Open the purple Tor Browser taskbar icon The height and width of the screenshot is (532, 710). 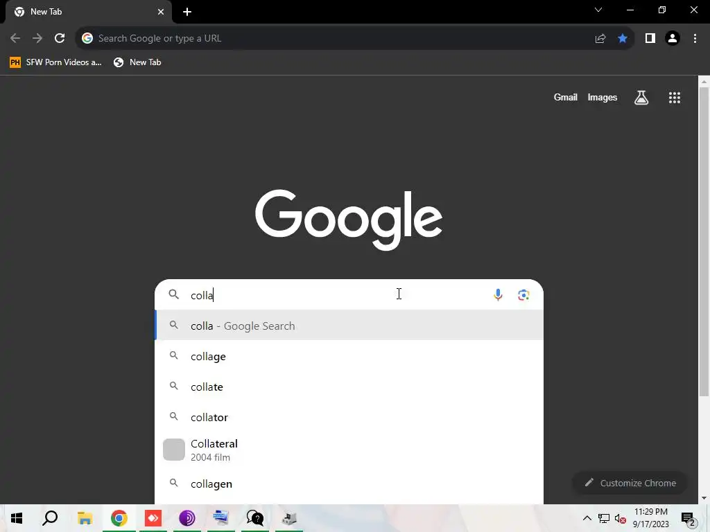(x=187, y=518)
